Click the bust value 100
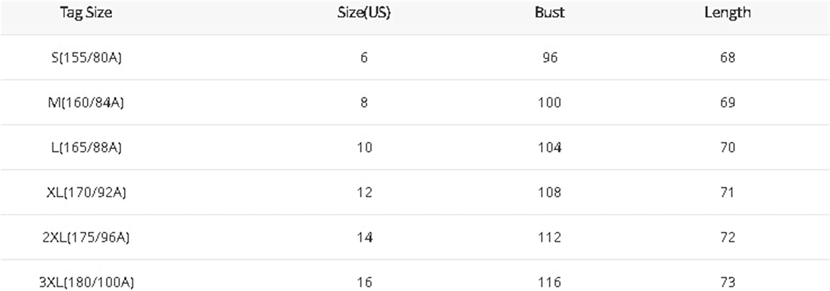830x291 pixels. point(549,102)
